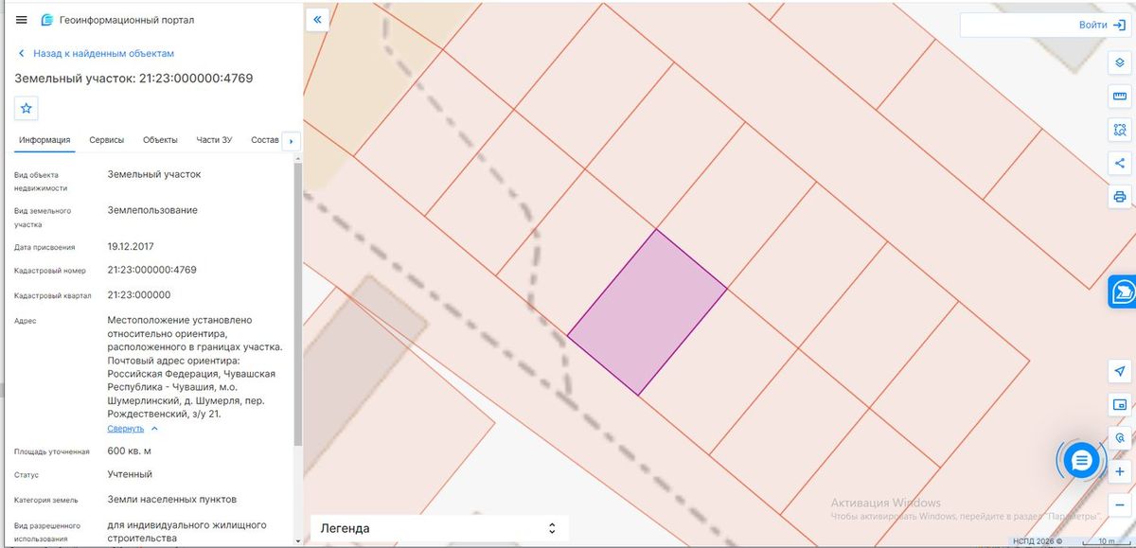Open the round chat support bubble
Viewport: 1136px width, 548px height.
coord(1082,460)
